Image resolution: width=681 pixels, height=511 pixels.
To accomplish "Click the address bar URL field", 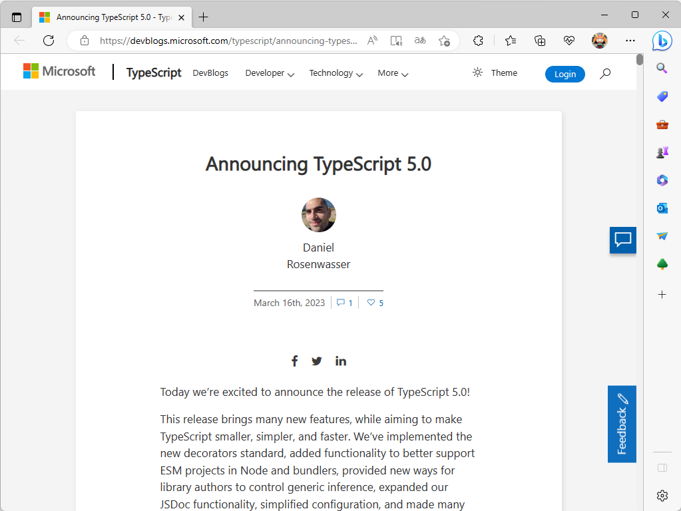I will point(228,41).
